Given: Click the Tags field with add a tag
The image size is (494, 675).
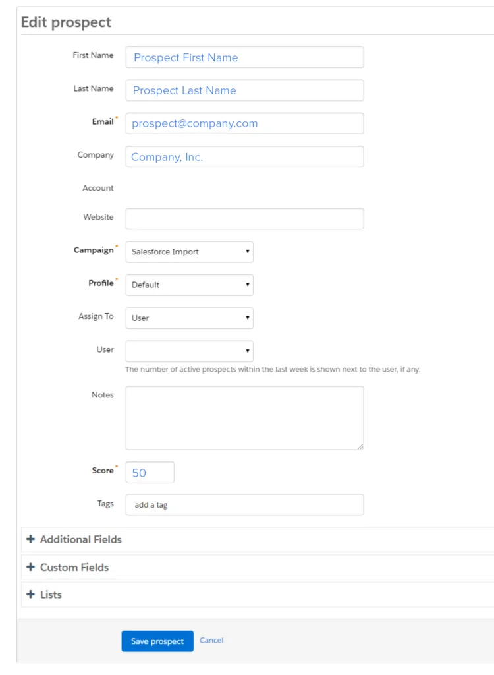Looking at the screenshot, I should tap(244, 505).
